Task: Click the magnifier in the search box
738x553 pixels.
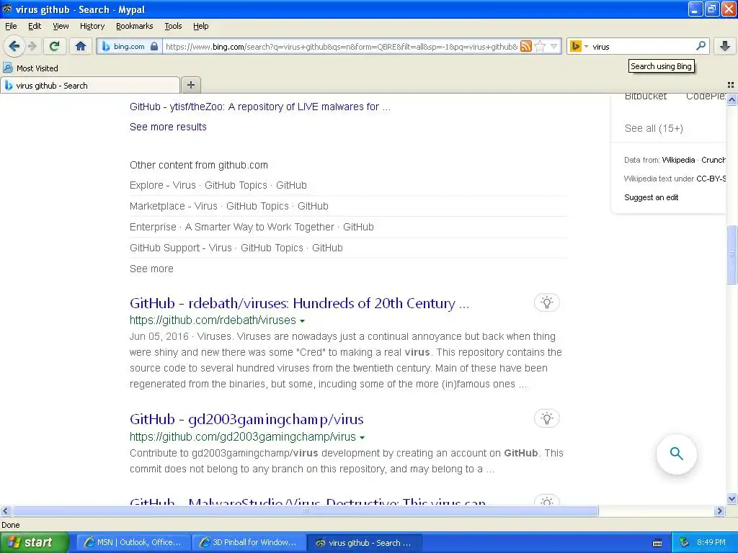Action: click(x=701, y=46)
